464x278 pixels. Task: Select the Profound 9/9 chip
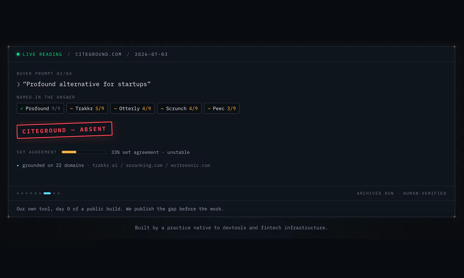click(x=40, y=108)
